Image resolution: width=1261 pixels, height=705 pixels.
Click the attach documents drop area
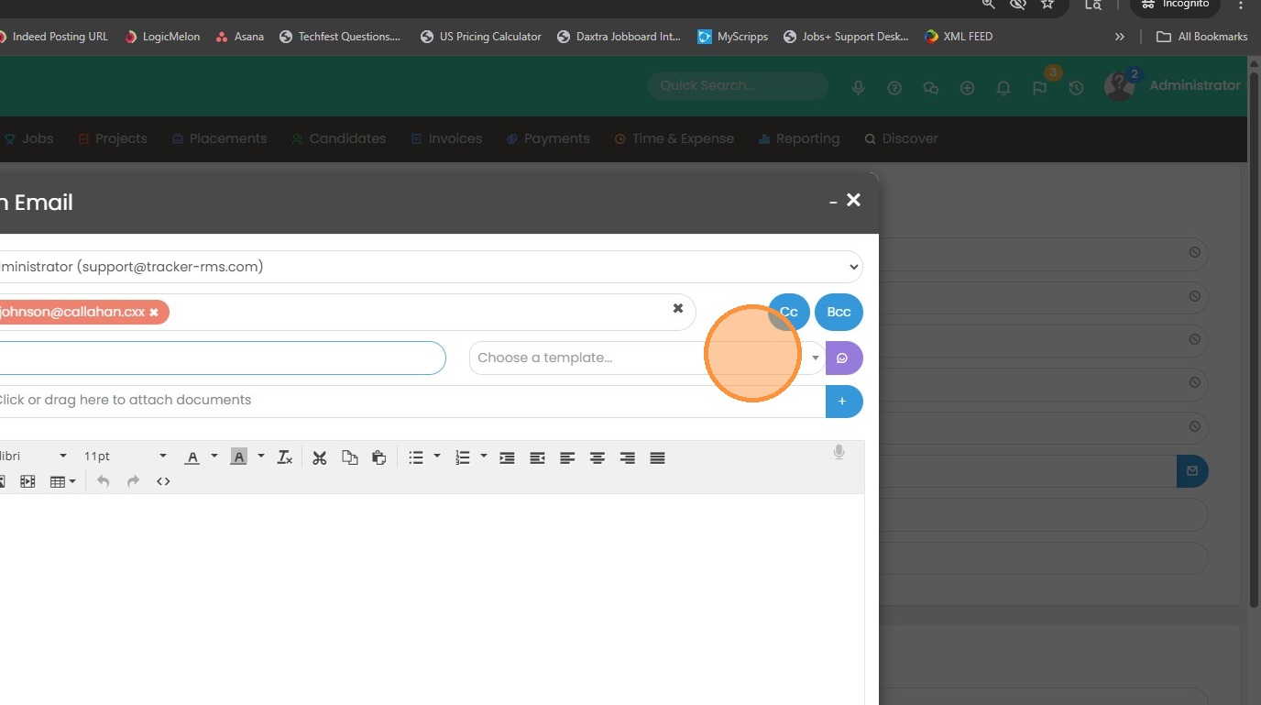pyautogui.click(x=411, y=401)
